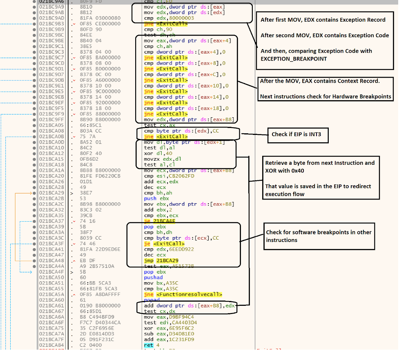Click the upward jump marker at 021BCA5A
Image resolution: width=399 pixels, height=350 pixels.
pyautogui.click(x=74, y=295)
